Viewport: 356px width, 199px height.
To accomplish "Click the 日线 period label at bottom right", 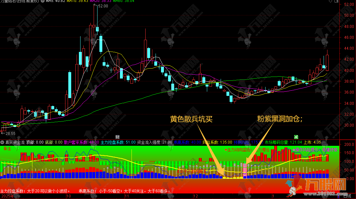I will point(347,196).
